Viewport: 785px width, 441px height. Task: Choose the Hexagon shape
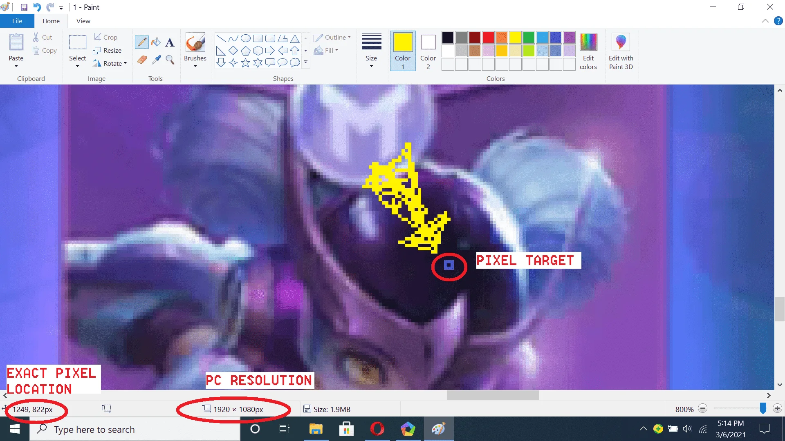pos(258,51)
